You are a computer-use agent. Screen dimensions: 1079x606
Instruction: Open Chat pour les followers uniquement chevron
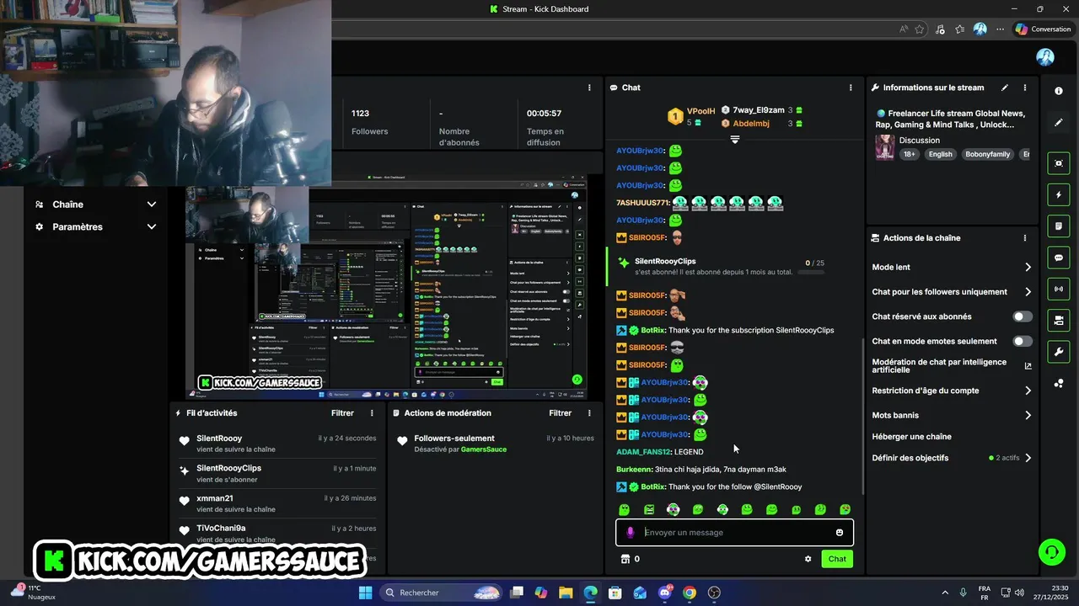click(1028, 292)
